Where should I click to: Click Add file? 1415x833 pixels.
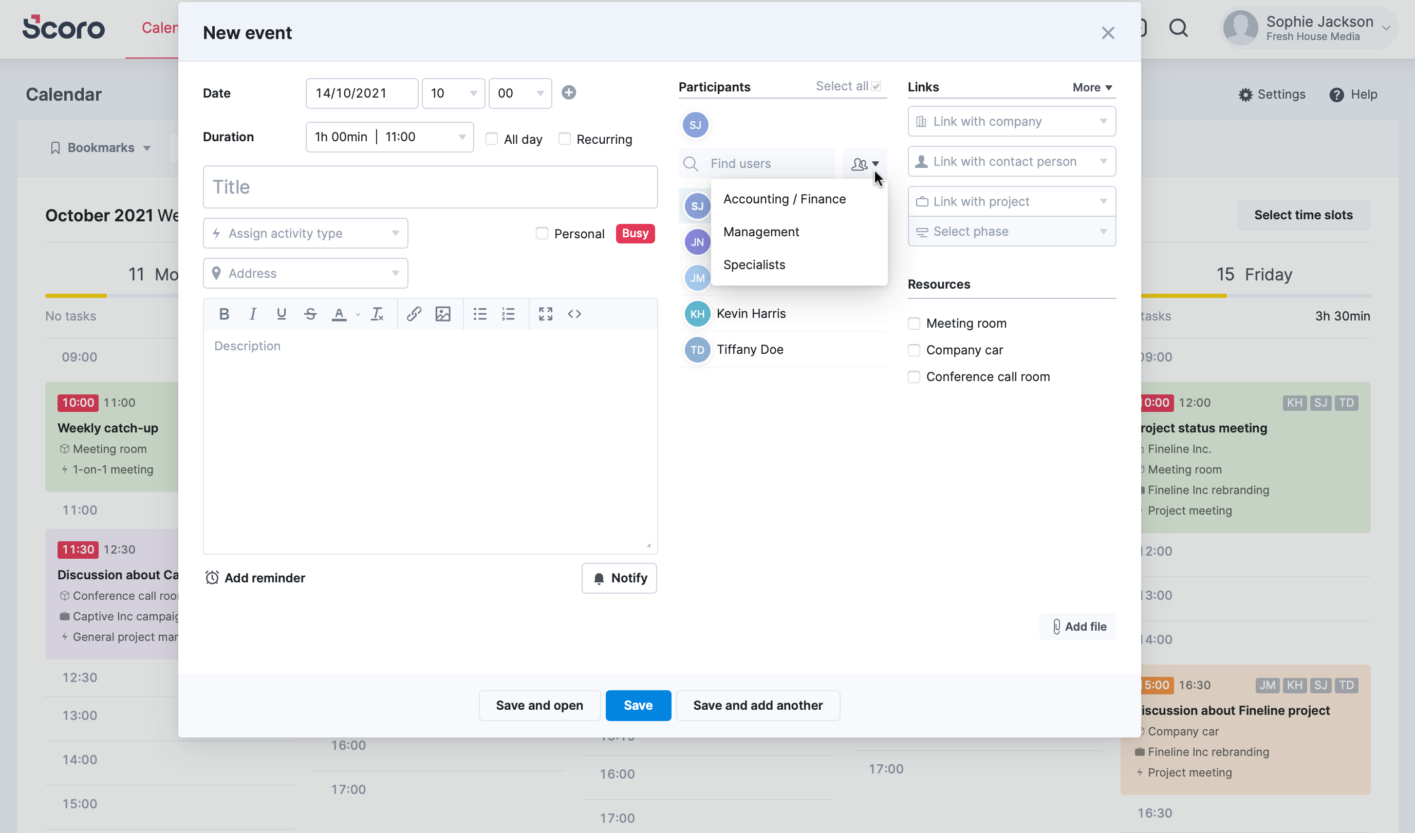click(1078, 627)
